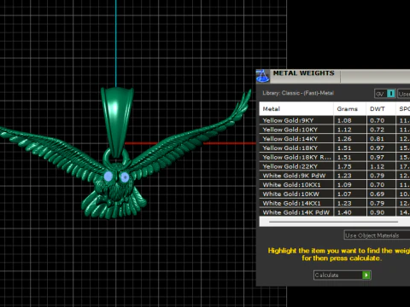Select the Metal Weights tab
This screenshot has height=307, width=410.
[304, 73]
